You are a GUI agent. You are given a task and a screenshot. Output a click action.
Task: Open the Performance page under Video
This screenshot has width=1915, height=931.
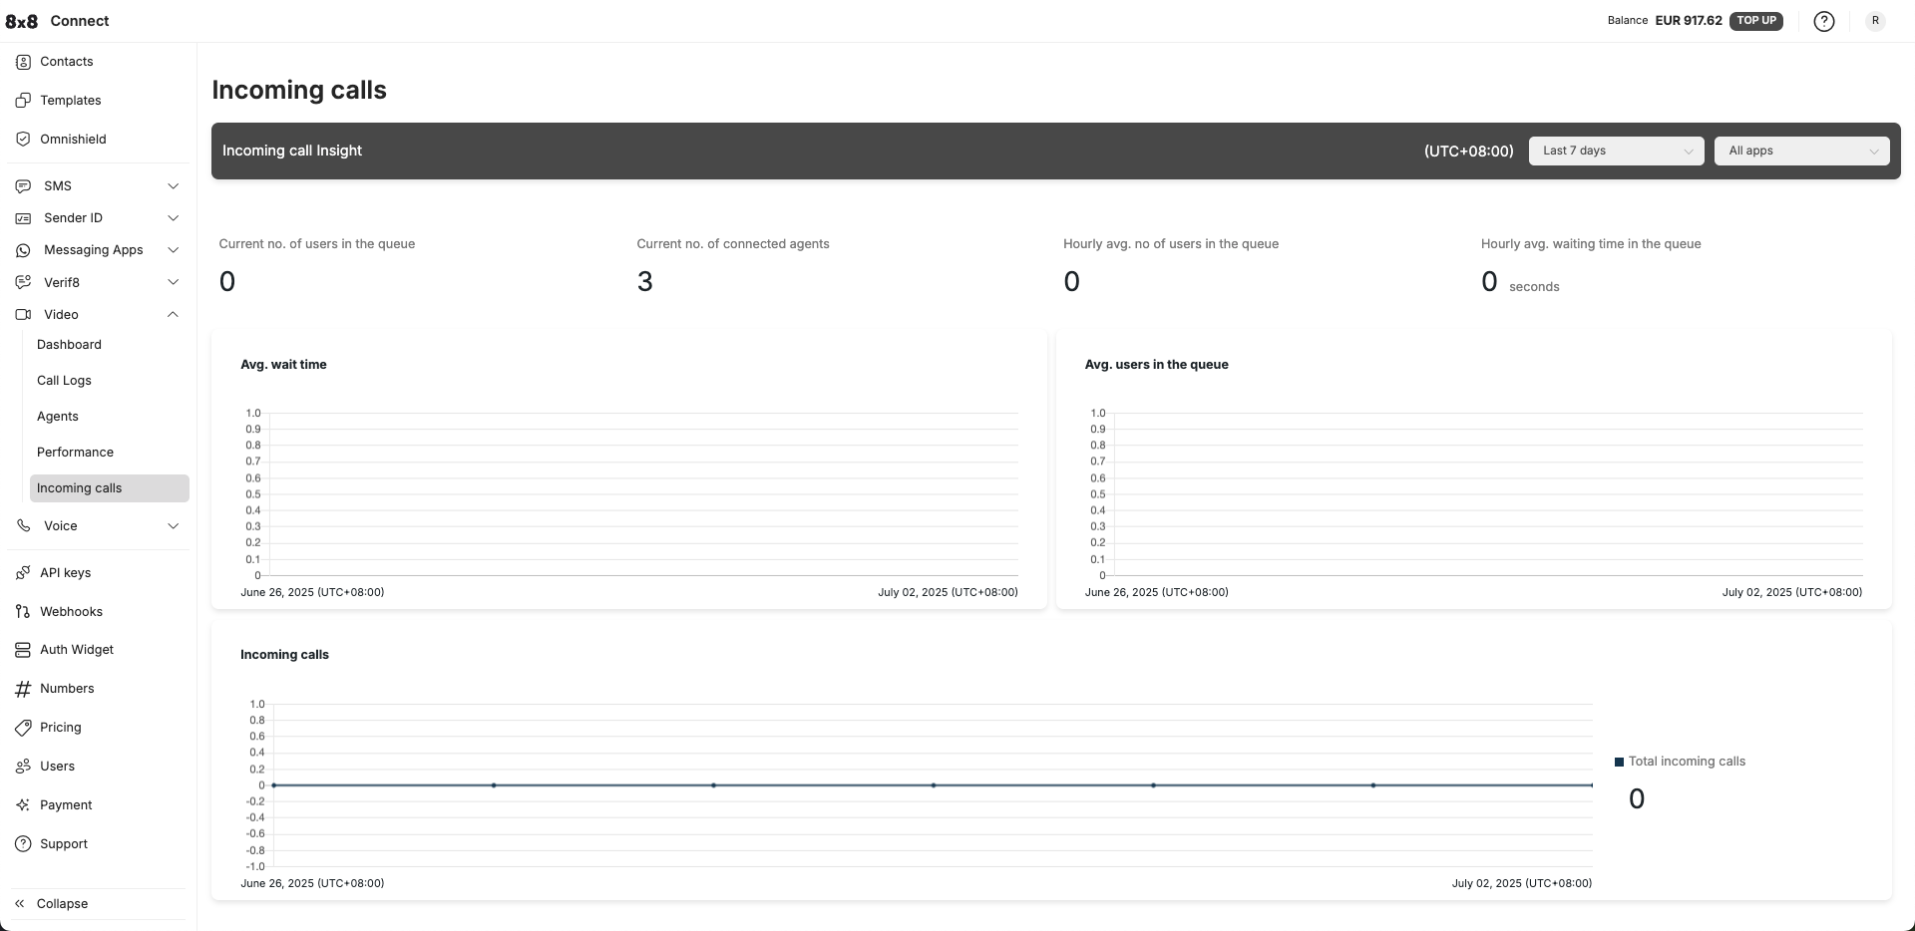pos(75,453)
